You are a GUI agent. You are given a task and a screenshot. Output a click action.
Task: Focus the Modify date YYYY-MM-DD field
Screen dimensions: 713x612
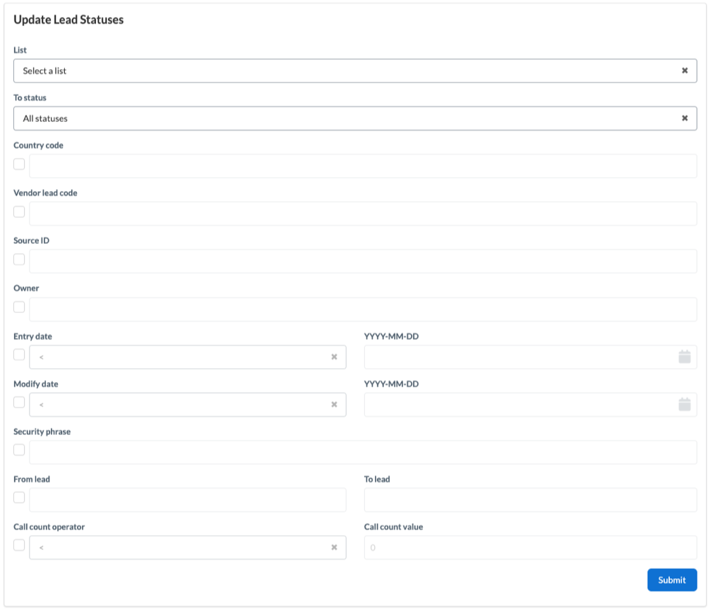531,405
